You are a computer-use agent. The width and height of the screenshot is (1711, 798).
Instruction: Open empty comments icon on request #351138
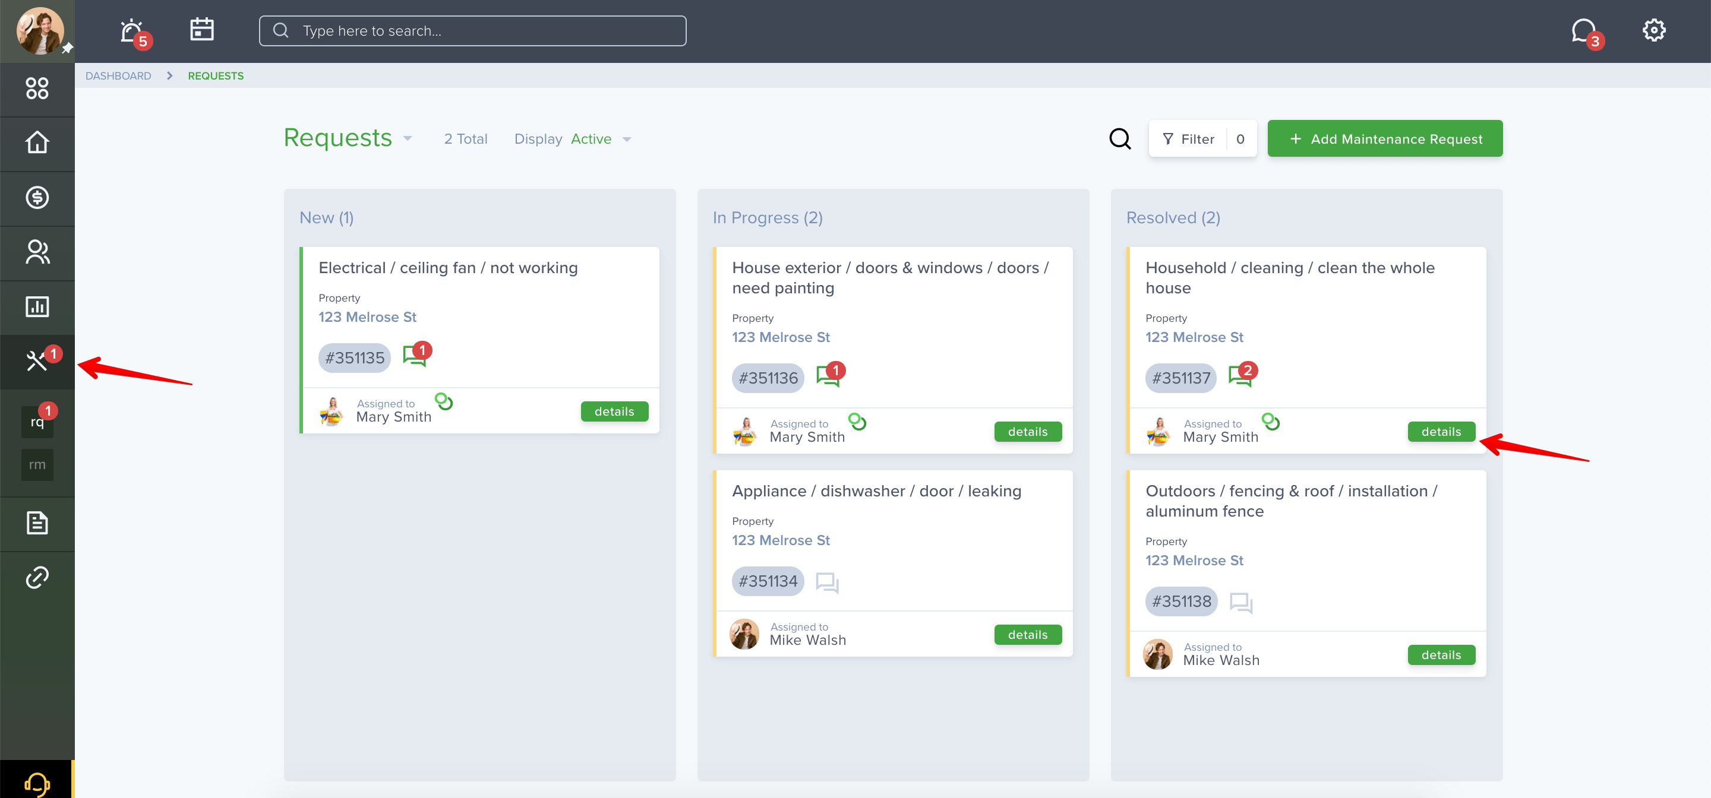coord(1240,602)
